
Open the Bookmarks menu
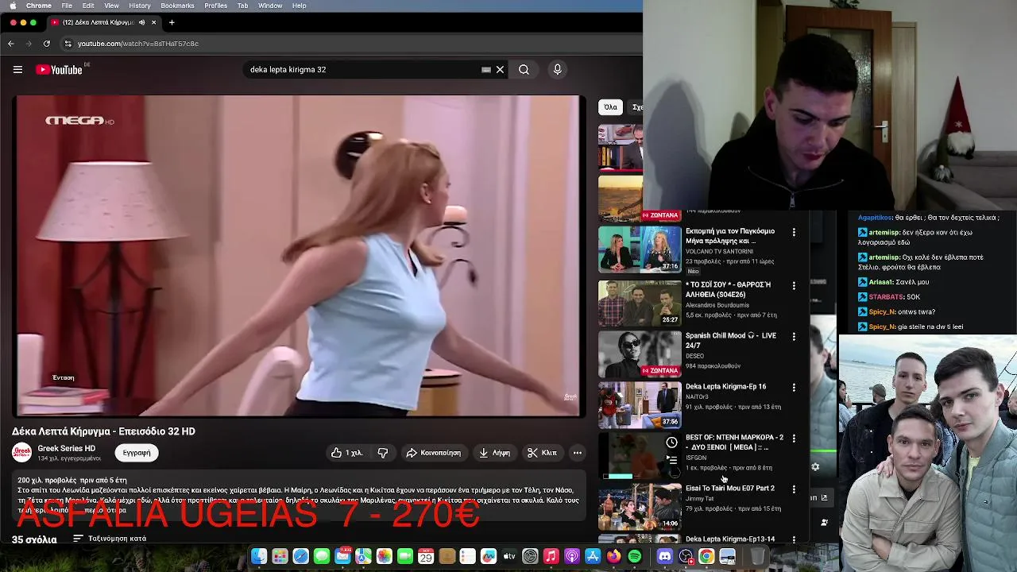(177, 6)
